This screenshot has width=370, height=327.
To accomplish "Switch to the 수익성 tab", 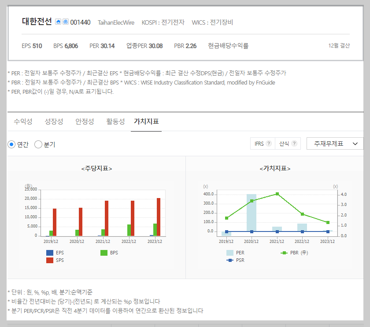I will (23, 121).
